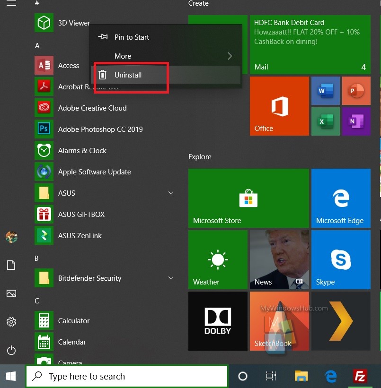The width and height of the screenshot is (381, 388).
Task: Click the A letter group header
Action: pos(37,46)
